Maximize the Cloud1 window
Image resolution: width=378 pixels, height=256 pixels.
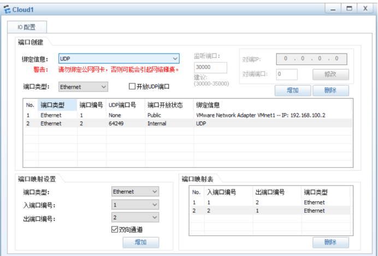click(x=349, y=9)
